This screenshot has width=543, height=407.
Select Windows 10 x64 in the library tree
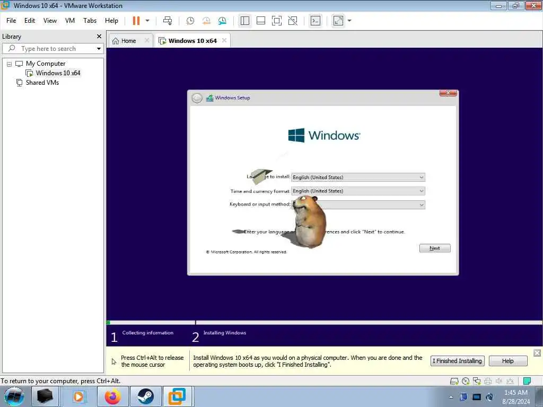[58, 73]
